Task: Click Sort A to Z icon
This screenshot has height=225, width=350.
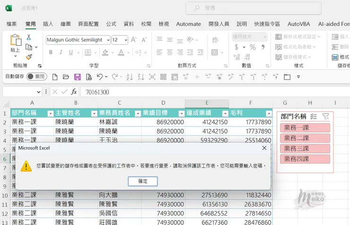Action: (130, 77)
